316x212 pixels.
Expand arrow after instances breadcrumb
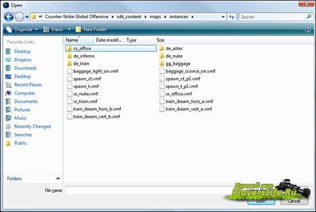point(192,17)
